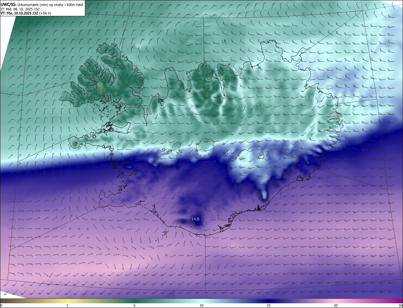
Task: Click the 11.7 value in the northeast corner
Action: (387, 44)
